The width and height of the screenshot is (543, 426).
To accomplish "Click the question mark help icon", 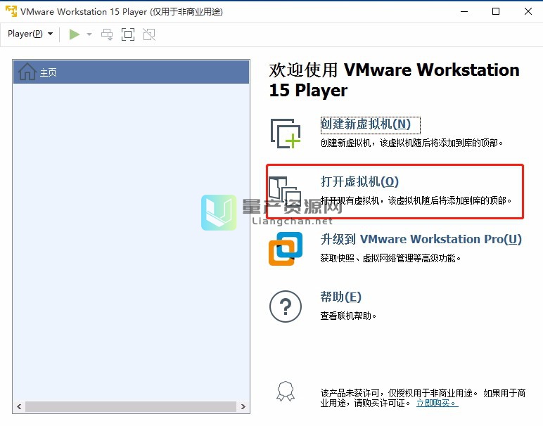I will point(286,306).
